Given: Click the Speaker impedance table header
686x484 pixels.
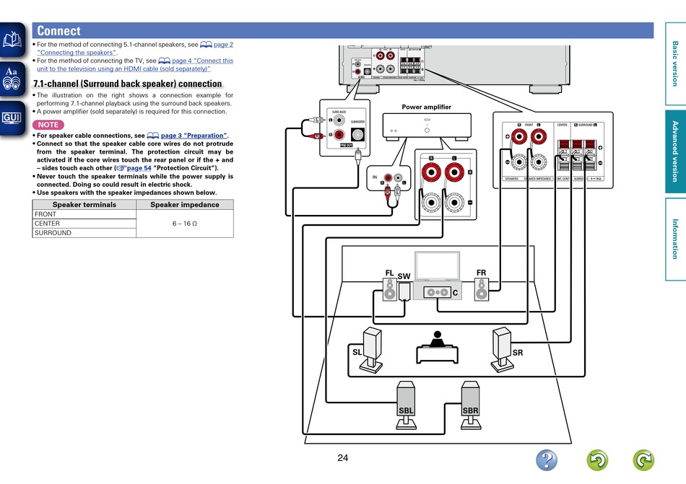Looking at the screenshot, I should point(185,204).
